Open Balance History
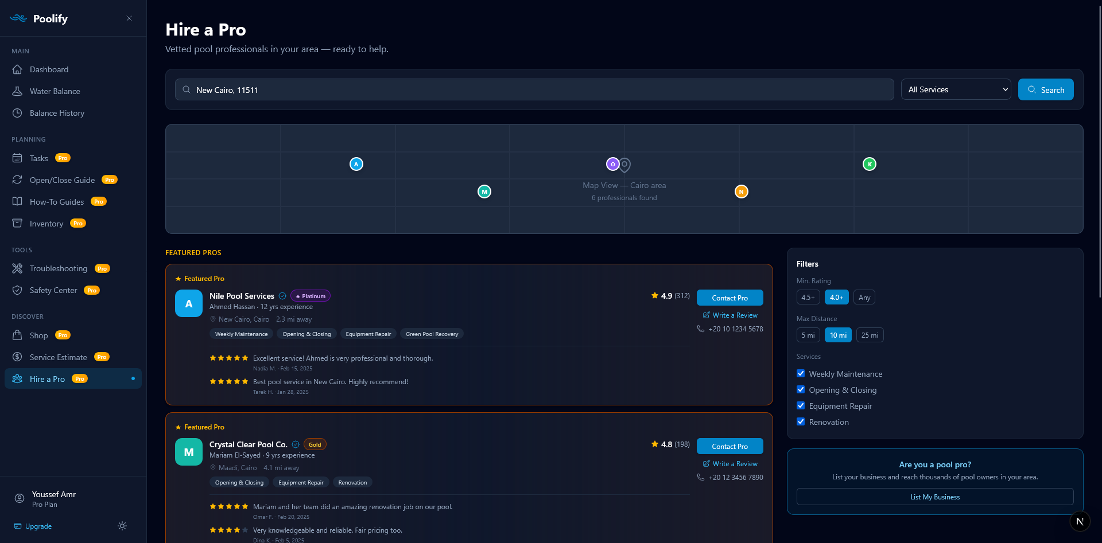Screen dimensions: 1102x543 point(73,113)
